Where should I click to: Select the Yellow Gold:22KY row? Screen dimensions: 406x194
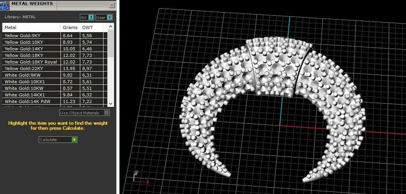click(55, 68)
